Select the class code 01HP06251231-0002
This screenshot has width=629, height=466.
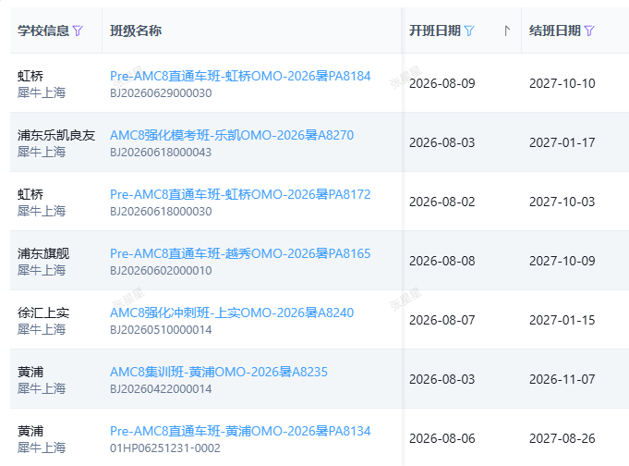pyautogui.click(x=165, y=448)
